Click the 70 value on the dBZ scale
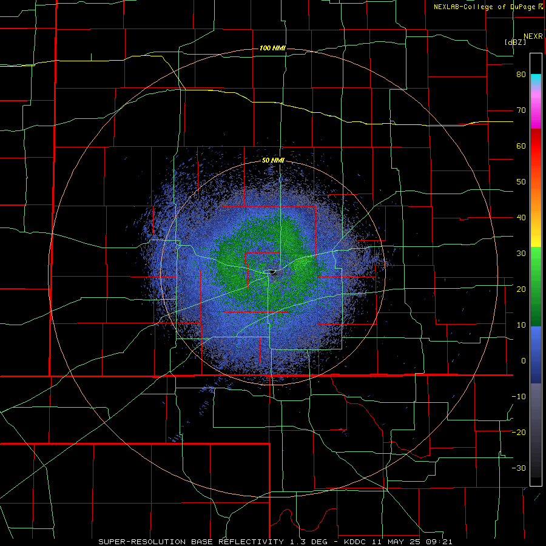The height and width of the screenshot is (546, 546). (x=521, y=110)
